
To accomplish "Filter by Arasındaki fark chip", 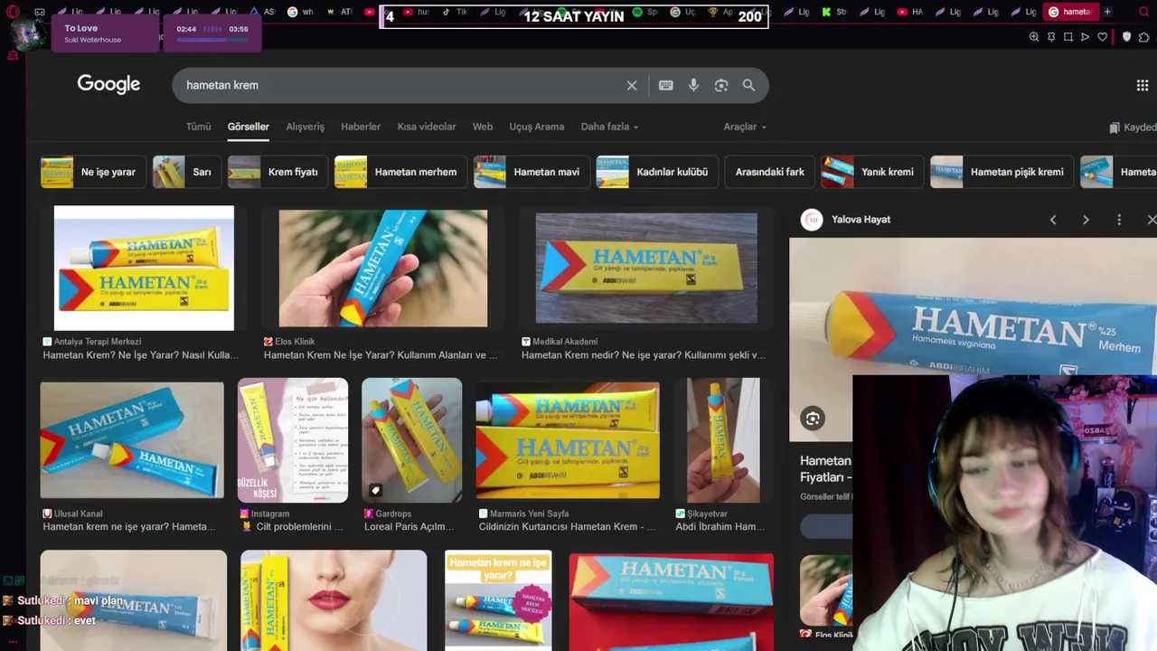I will coord(769,172).
